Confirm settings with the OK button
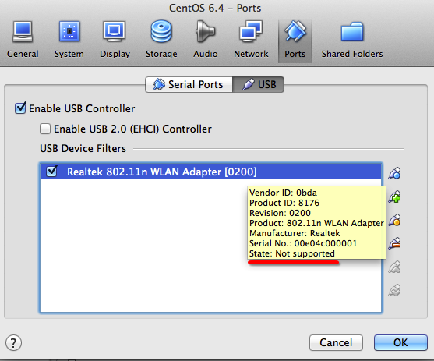Screen dimensions: 434x361 pos(400,342)
